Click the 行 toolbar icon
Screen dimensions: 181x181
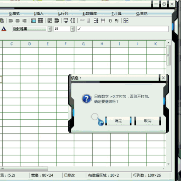(110, 21)
